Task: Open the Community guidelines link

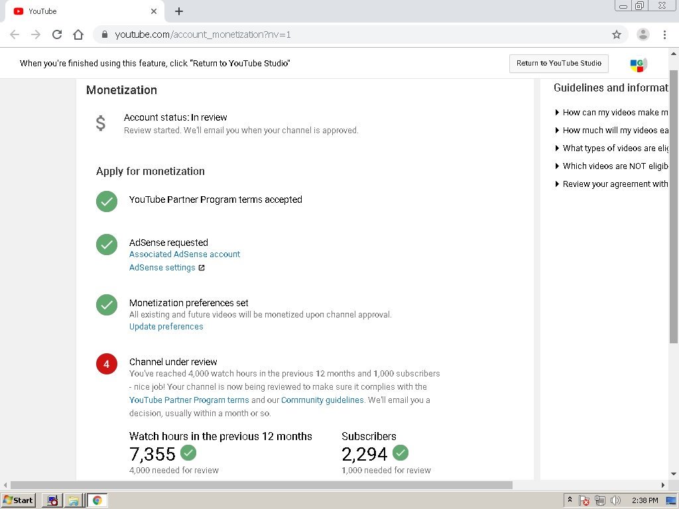Action: 322,400
